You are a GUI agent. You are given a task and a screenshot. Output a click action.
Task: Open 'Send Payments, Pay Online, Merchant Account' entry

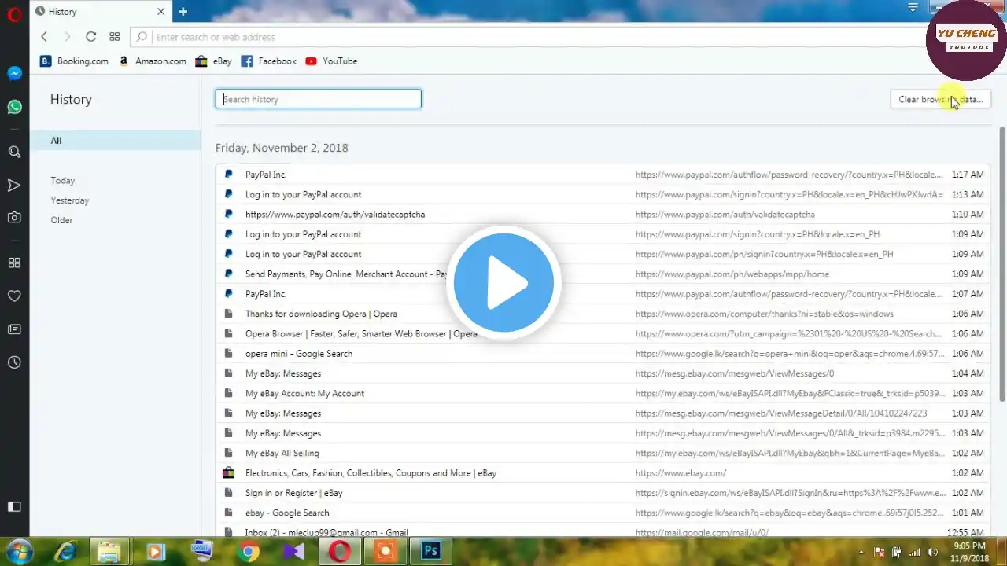coord(603,274)
